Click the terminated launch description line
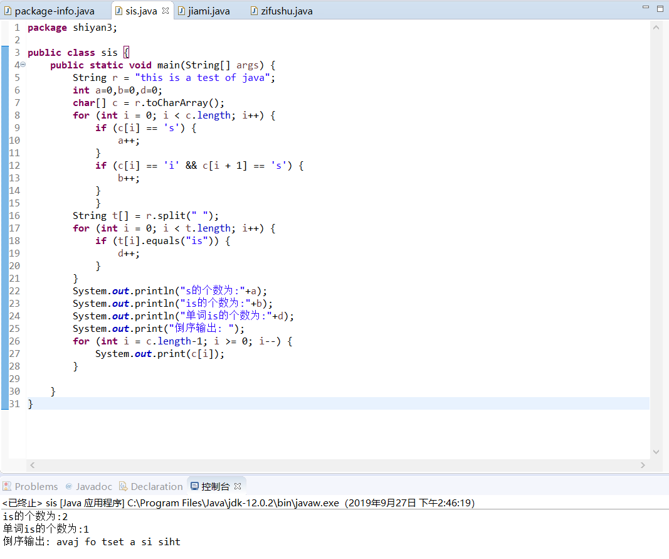The height and width of the screenshot is (559, 669). (x=238, y=503)
